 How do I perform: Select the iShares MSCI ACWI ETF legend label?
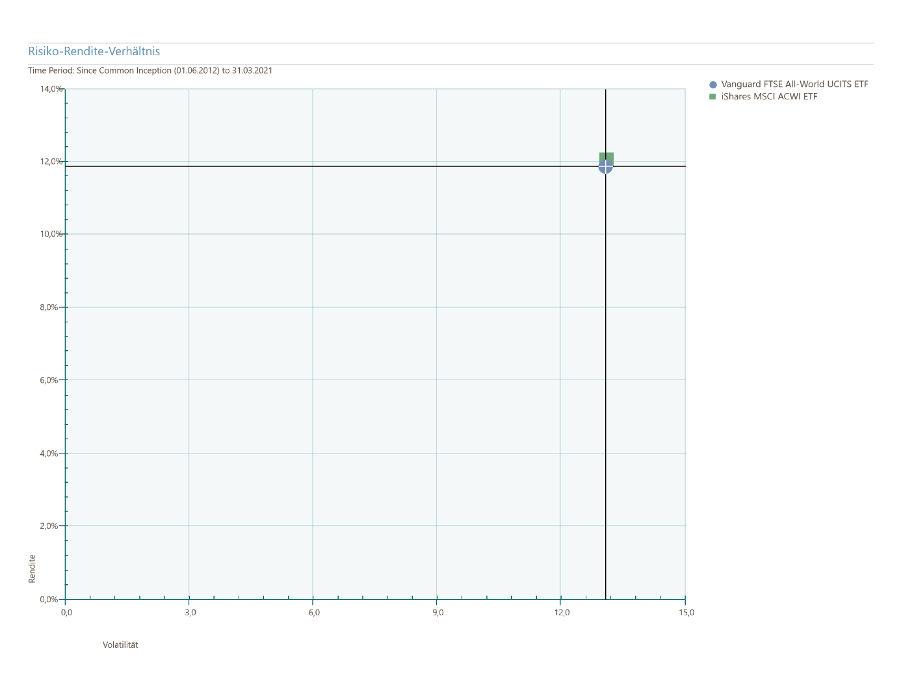(769, 97)
